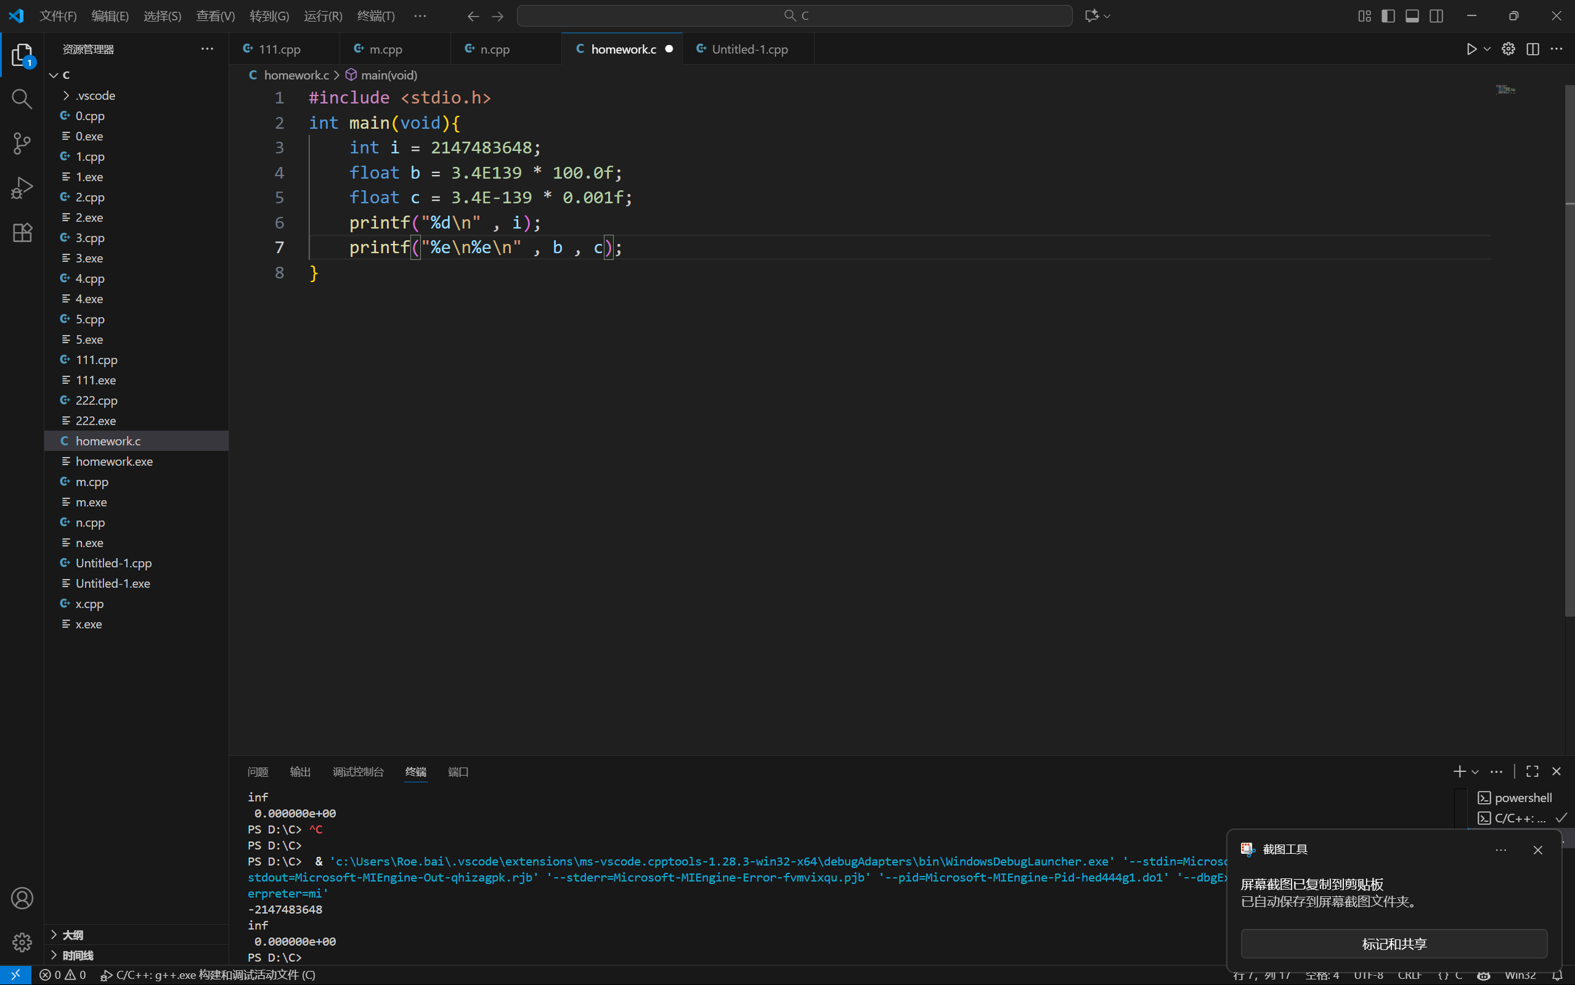
Task: Click the Accounts icon in activity bar
Action: pyautogui.click(x=22, y=898)
